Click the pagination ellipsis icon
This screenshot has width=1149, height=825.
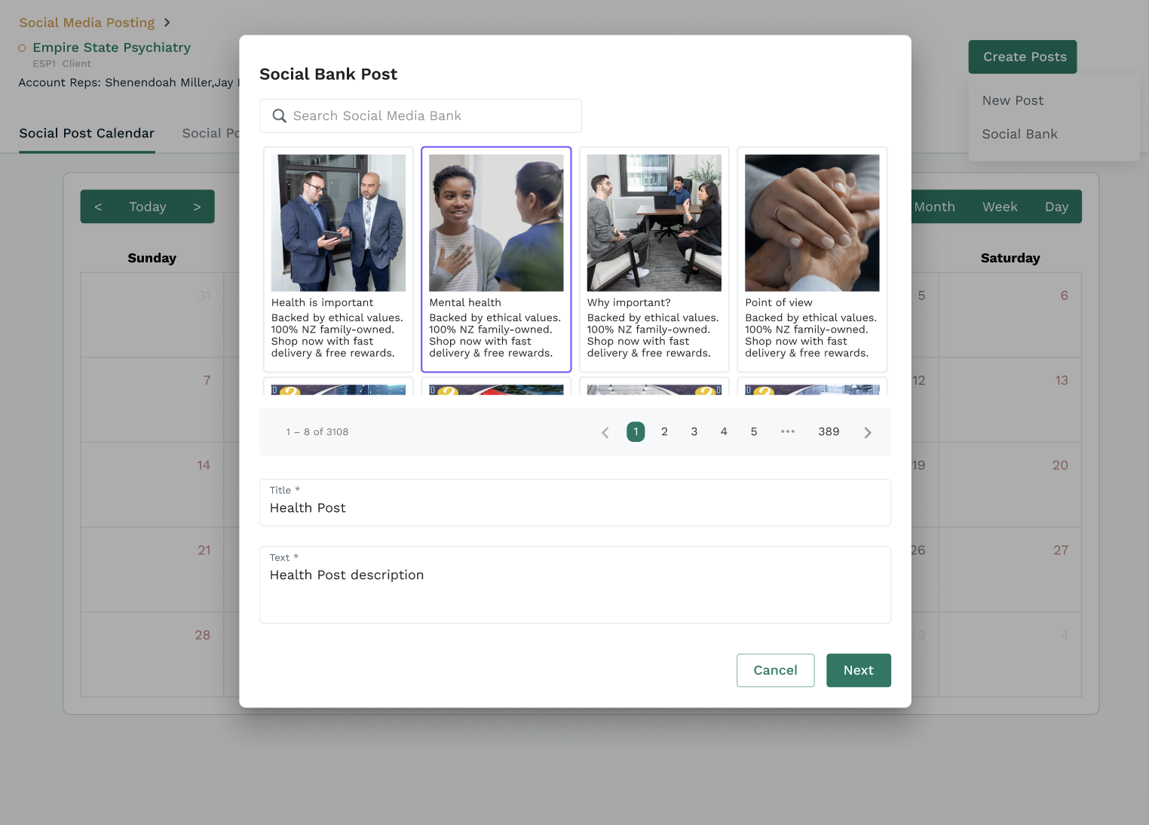tap(787, 431)
